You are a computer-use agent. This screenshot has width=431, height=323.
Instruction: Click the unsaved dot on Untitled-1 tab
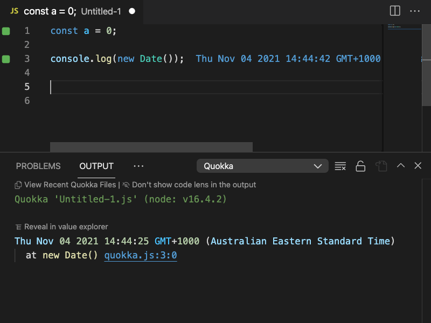[x=132, y=11]
